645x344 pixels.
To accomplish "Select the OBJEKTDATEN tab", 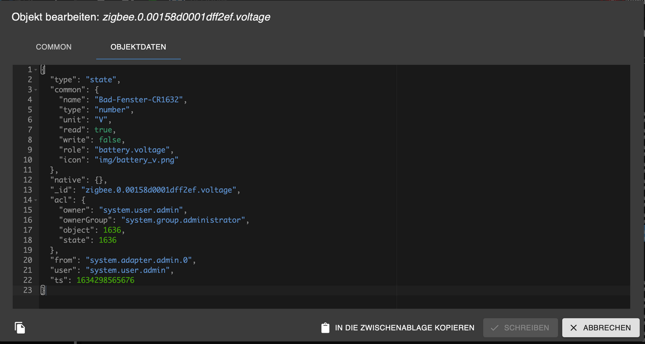I will pyautogui.click(x=138, y=47).
